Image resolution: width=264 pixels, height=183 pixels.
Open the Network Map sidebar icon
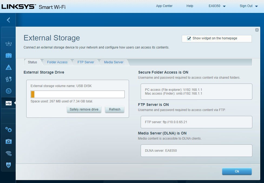9,44
